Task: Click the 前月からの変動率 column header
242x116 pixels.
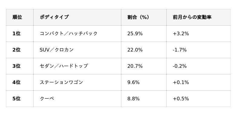Action: [198, 17]
